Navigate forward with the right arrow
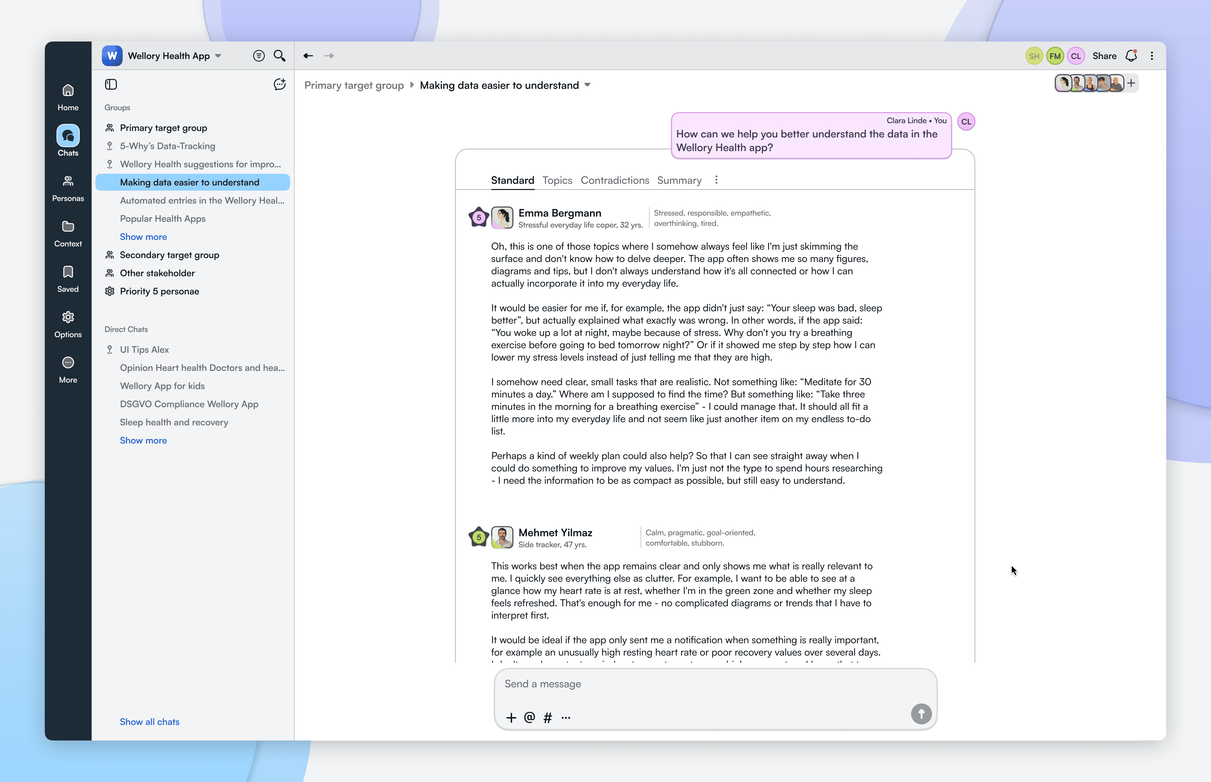Viewport: 1211px width, 782px height. tap(329, 56)
